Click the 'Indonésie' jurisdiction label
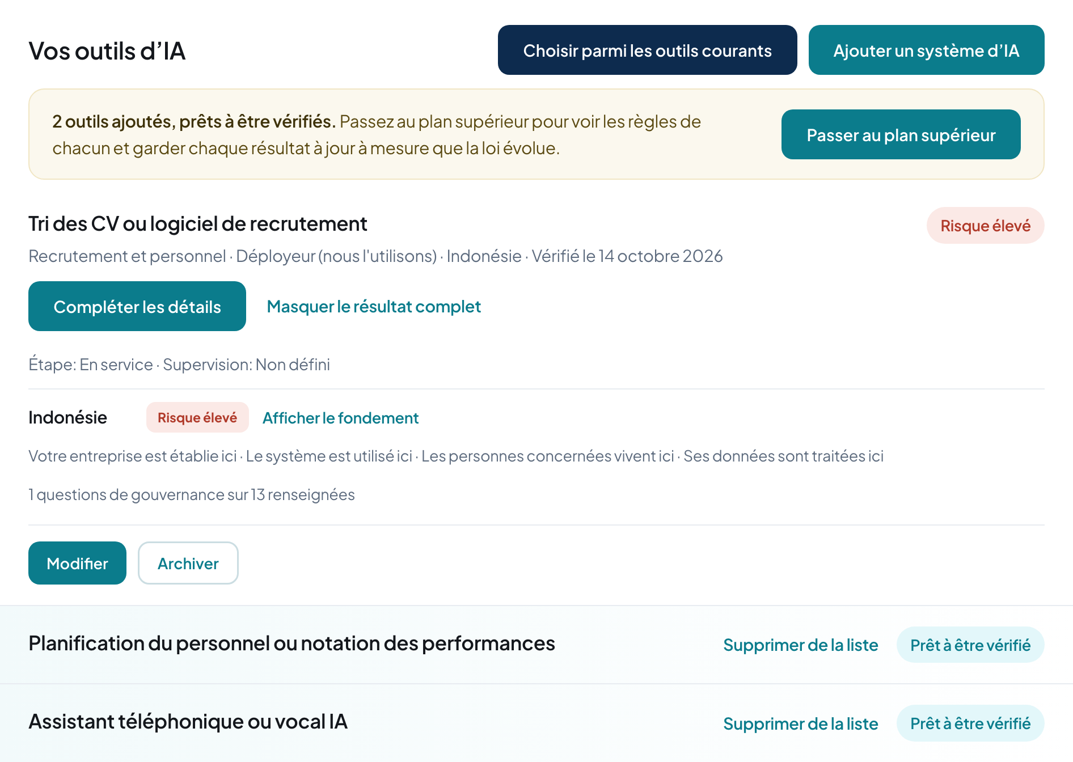This screenshot has width=1073, height=762. [67, 417]
